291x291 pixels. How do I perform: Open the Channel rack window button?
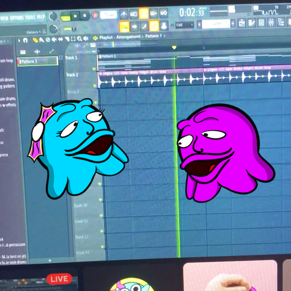point(261,23)
